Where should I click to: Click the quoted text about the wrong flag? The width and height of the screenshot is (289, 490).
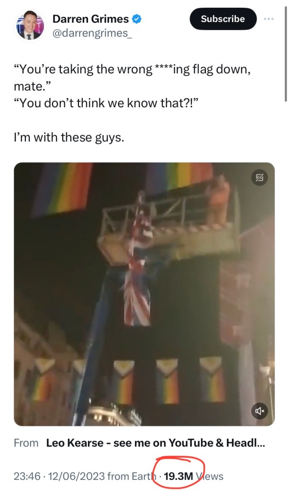click(132, 78)
